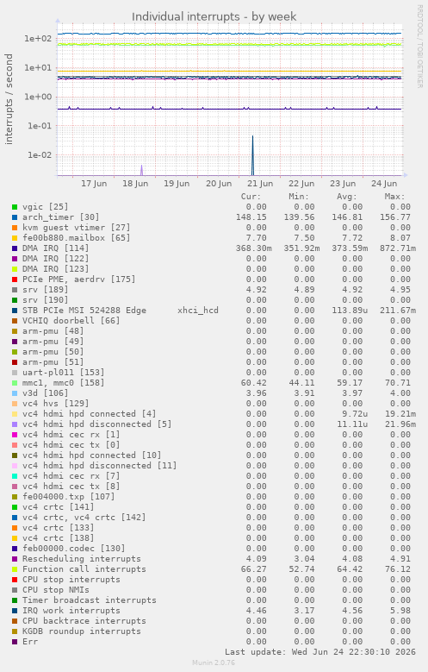Click the DMA IRQ [114] max value 872.71m
The width and height of the screenshot is (428, 672).
[398, 248]
